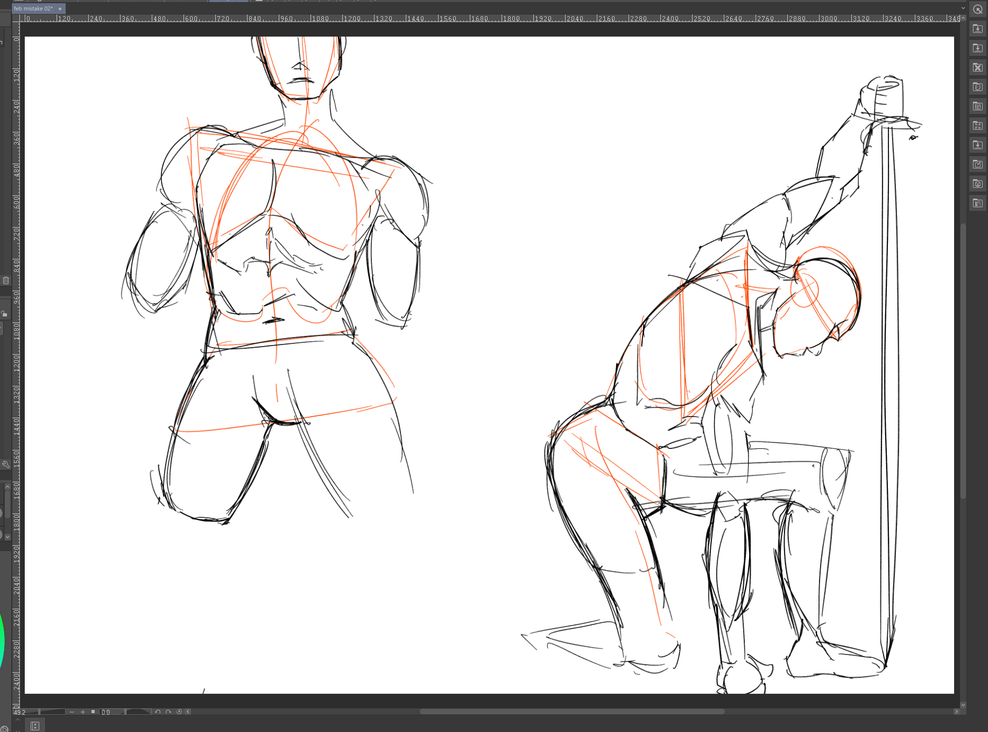Click the zoom out minus button
This screenshot has width=988, height=732.
point(72,712)
